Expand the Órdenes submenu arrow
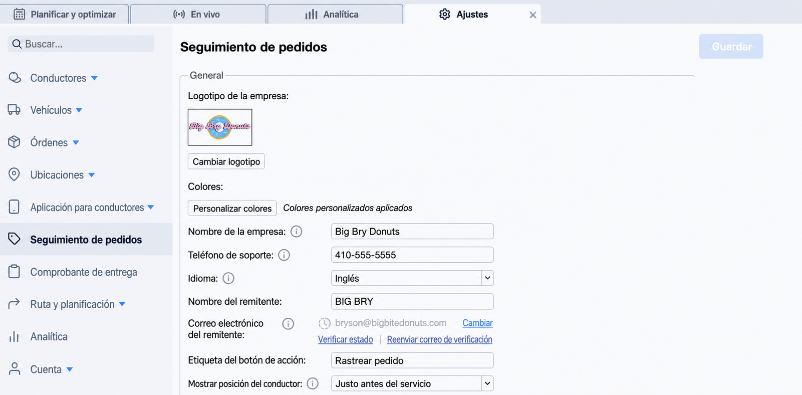The image size is (802, 395). tap(76, 143)
